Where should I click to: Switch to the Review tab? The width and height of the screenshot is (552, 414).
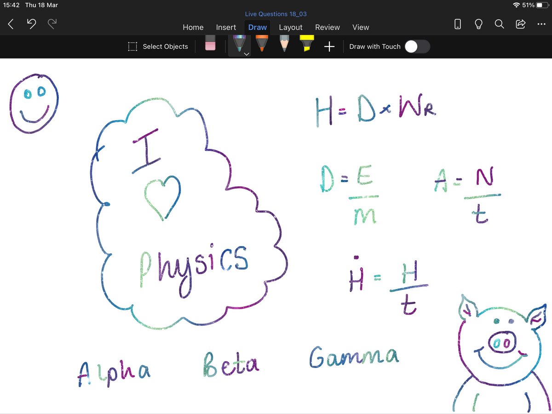point(328,27)
